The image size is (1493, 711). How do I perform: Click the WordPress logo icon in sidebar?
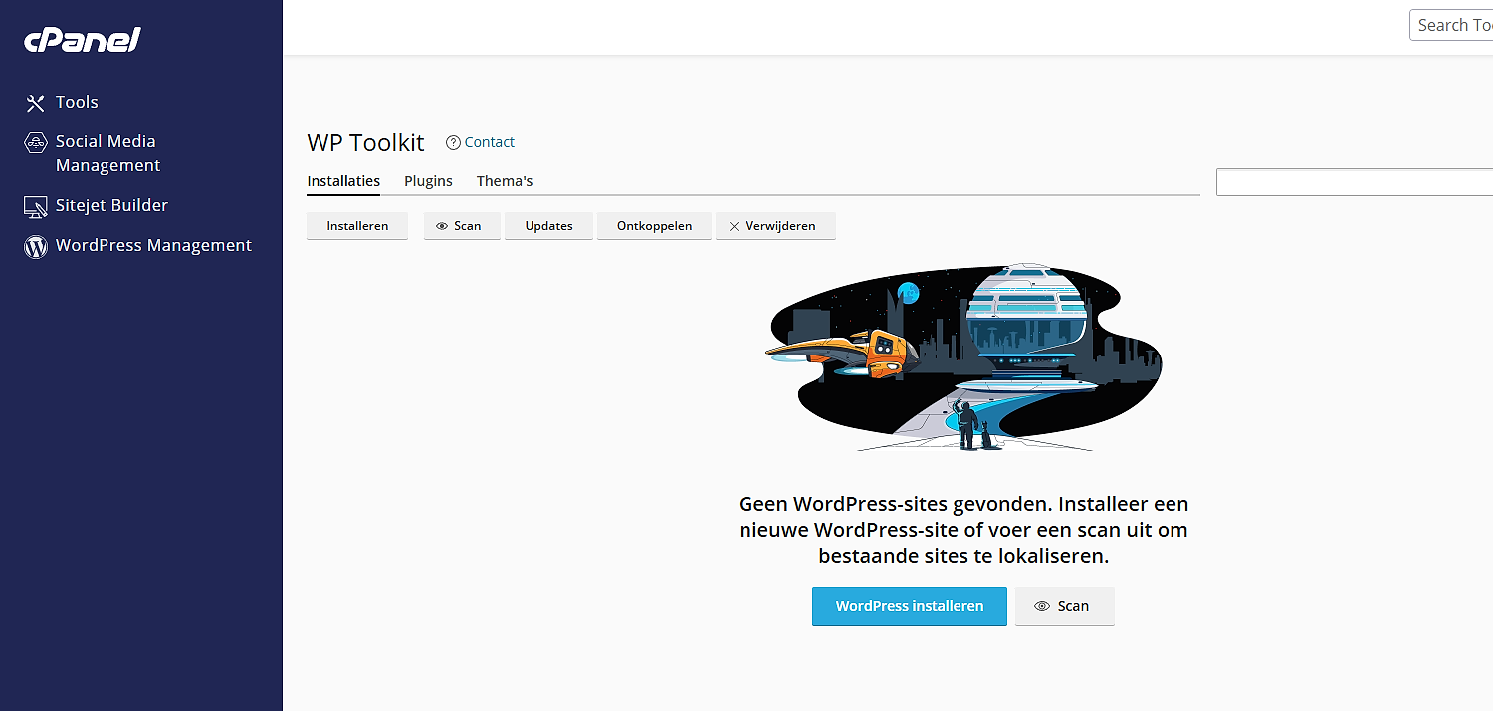pyautogui.click(x=36, y=246)
